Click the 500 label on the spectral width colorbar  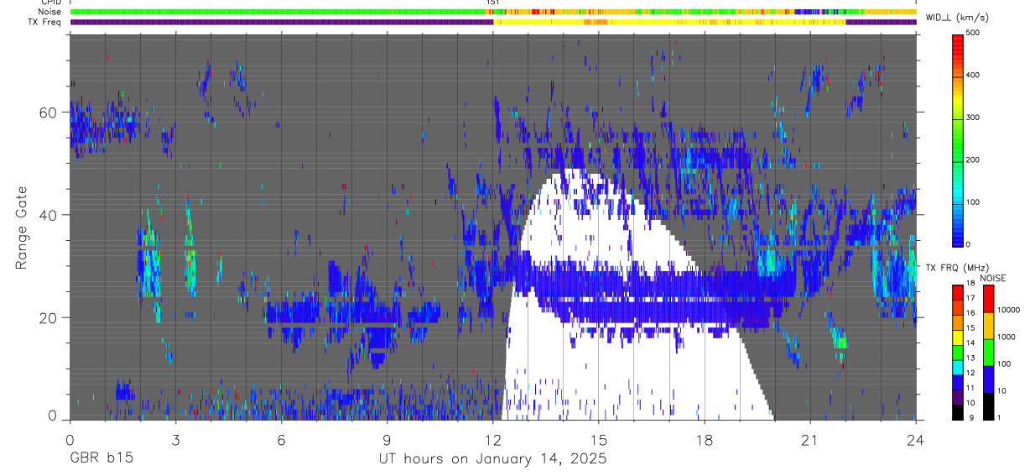coord(973,33)
